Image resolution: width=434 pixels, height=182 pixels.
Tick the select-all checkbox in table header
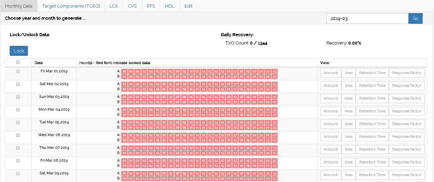click(18, 62)
